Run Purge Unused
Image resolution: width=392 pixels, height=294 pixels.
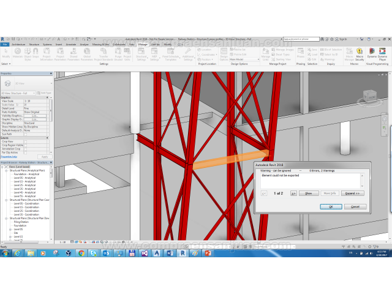(x=118, y=53)
